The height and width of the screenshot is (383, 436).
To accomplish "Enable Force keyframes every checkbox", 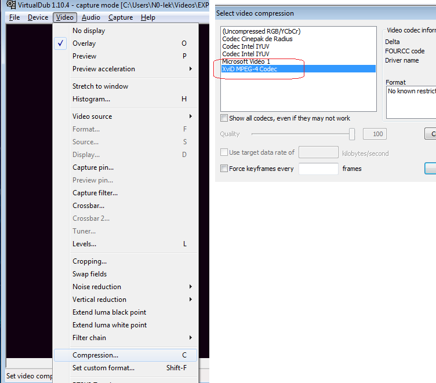I will click(x=224, y=169).
